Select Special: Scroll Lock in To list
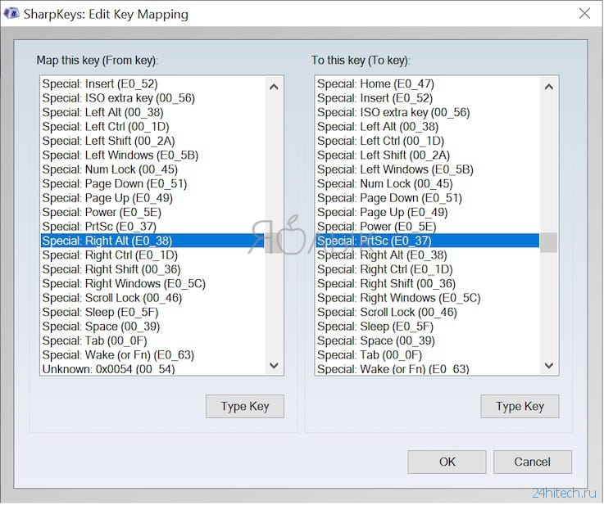This screenshot has width=604, height=505. pyautogui.click(x=428, y=312)
